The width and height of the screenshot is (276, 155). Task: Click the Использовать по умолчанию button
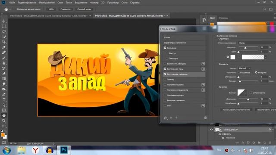236,110
